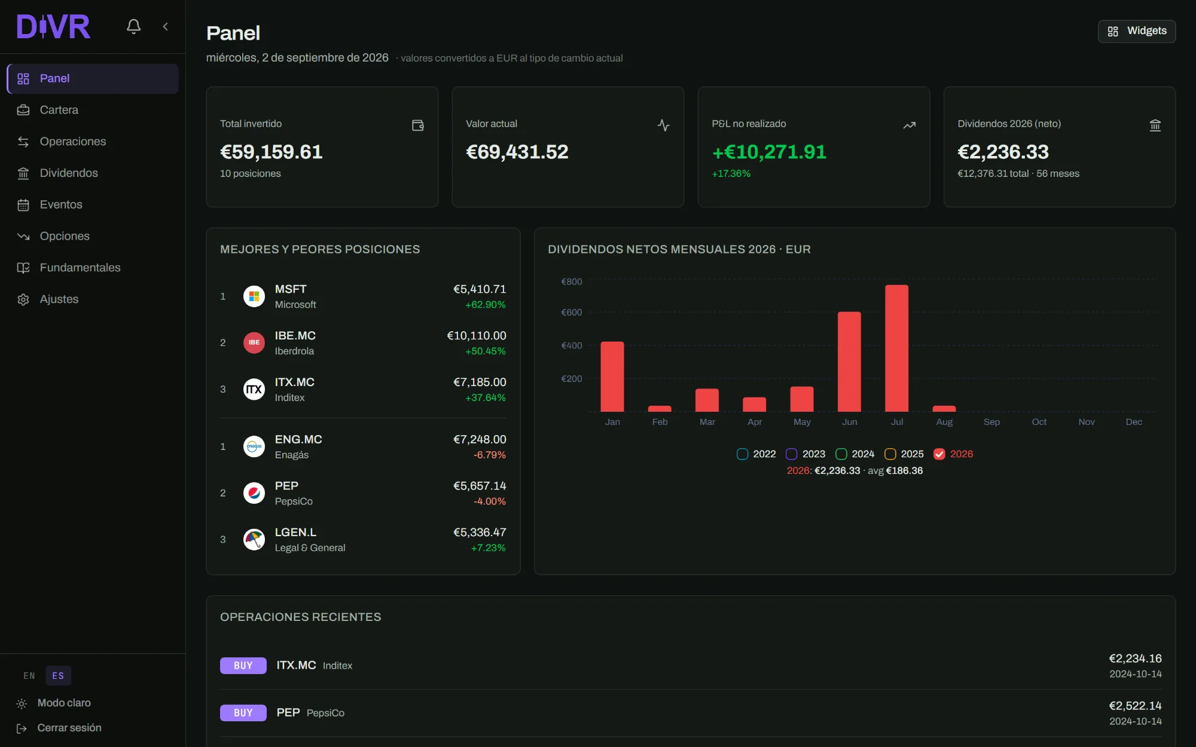Image resolution: width=1196 pixels, height=747 pixels.
Task: Click the Enagás logo icon
Action: click(254, 446)
